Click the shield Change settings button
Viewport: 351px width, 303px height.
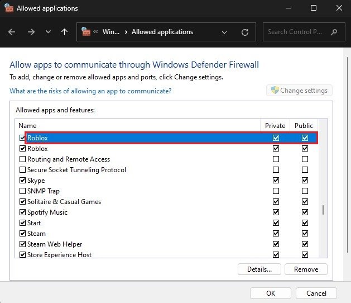coord(300,91)
